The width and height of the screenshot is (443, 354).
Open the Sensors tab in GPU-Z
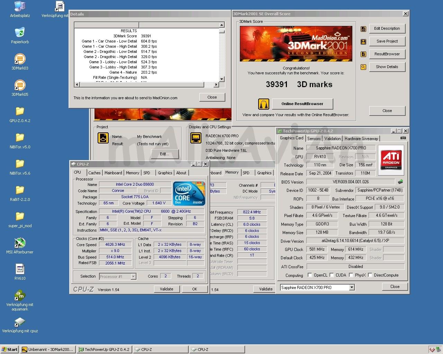(x=314, y=139)
